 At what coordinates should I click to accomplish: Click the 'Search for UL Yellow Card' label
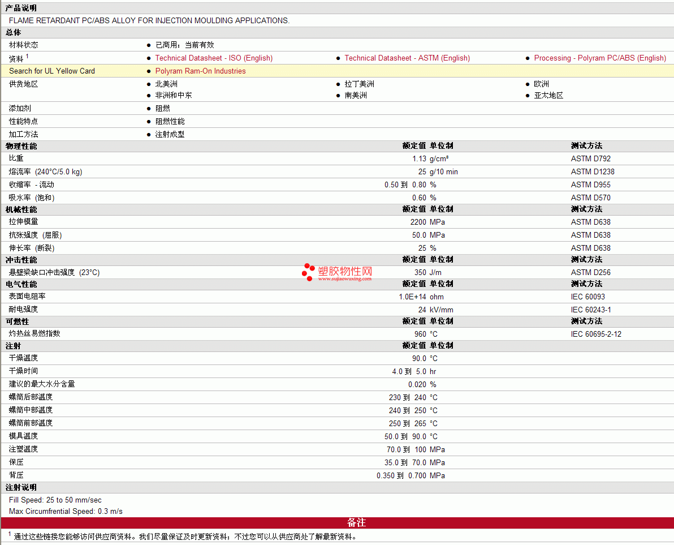[52, 71]
